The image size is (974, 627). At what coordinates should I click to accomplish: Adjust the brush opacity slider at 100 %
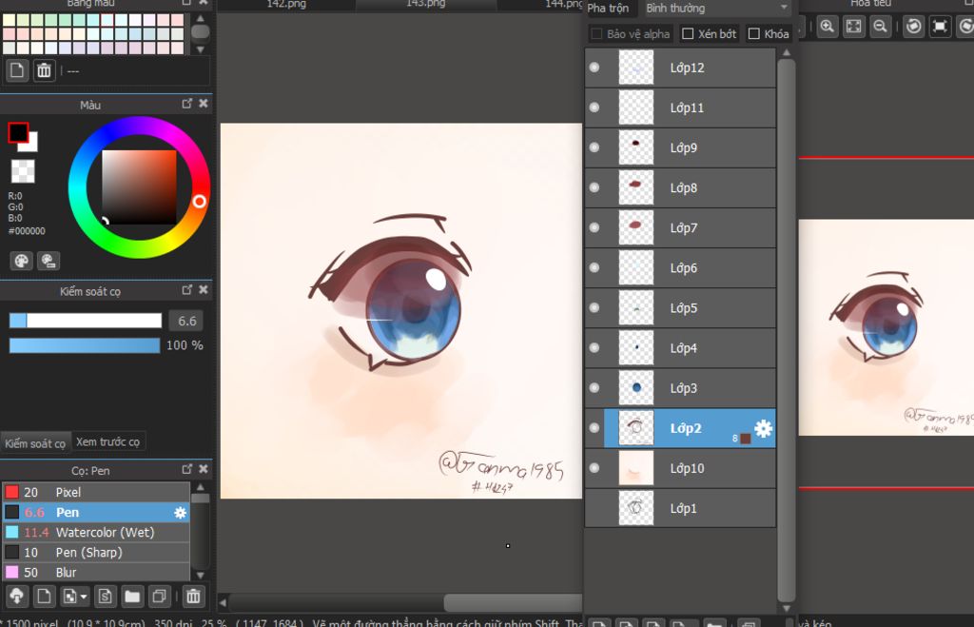85,345
